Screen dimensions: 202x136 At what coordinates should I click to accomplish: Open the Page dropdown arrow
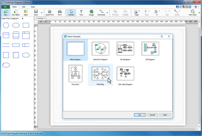[139, 11]
